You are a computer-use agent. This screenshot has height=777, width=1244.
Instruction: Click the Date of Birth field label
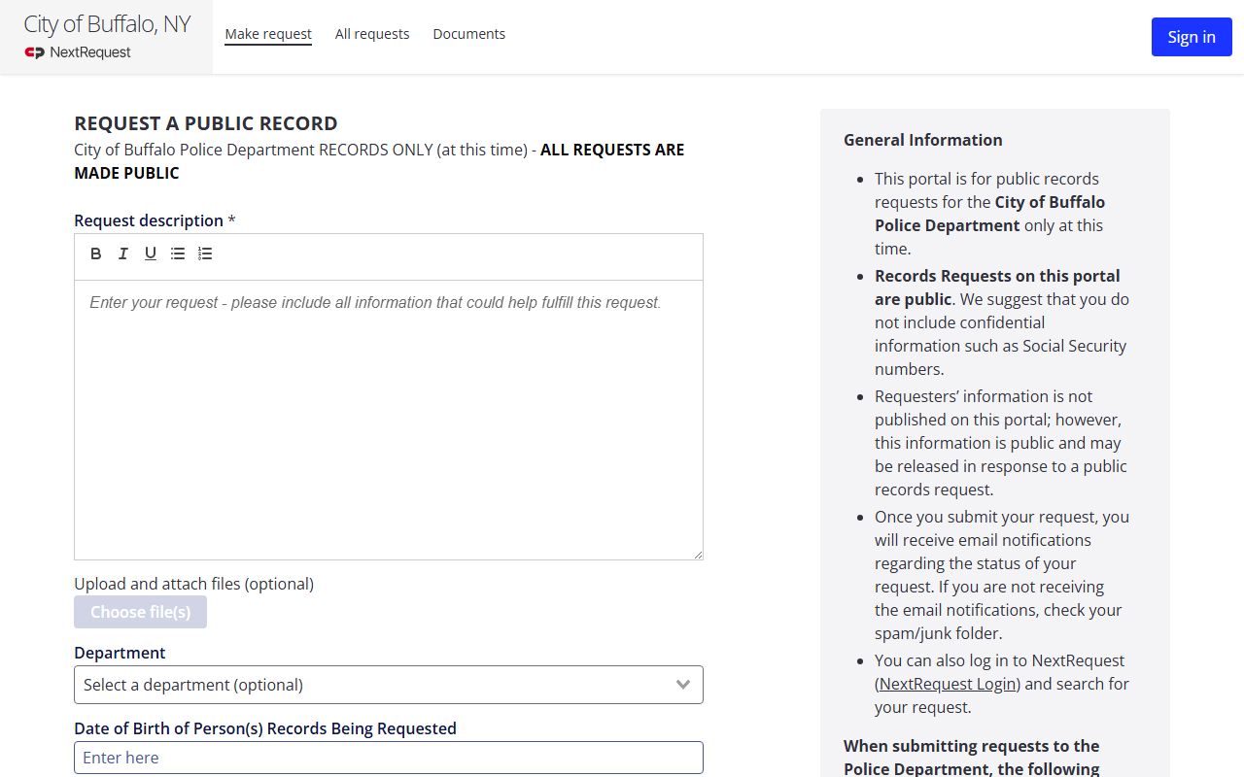click(265, 728)
